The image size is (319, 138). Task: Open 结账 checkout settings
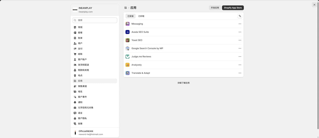click(95, 54)
